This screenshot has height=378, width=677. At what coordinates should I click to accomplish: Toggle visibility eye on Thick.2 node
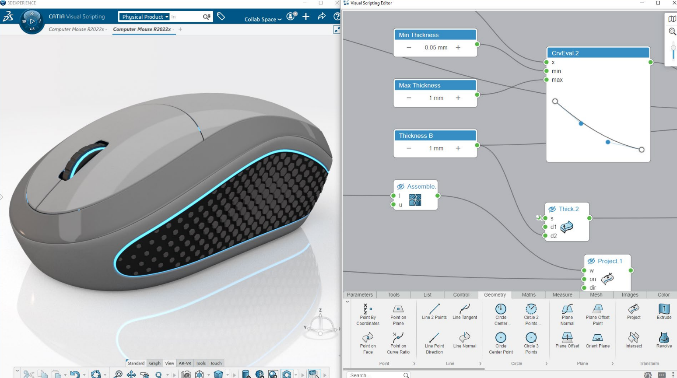pos(552,209)
